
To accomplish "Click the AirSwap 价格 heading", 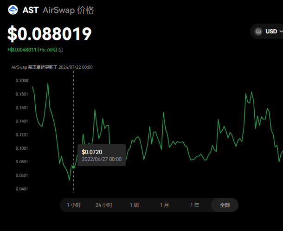I will 68,10.
